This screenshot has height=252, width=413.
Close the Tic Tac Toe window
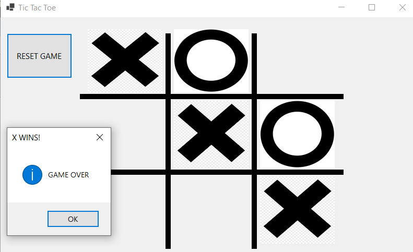click(x=403, y=7)
